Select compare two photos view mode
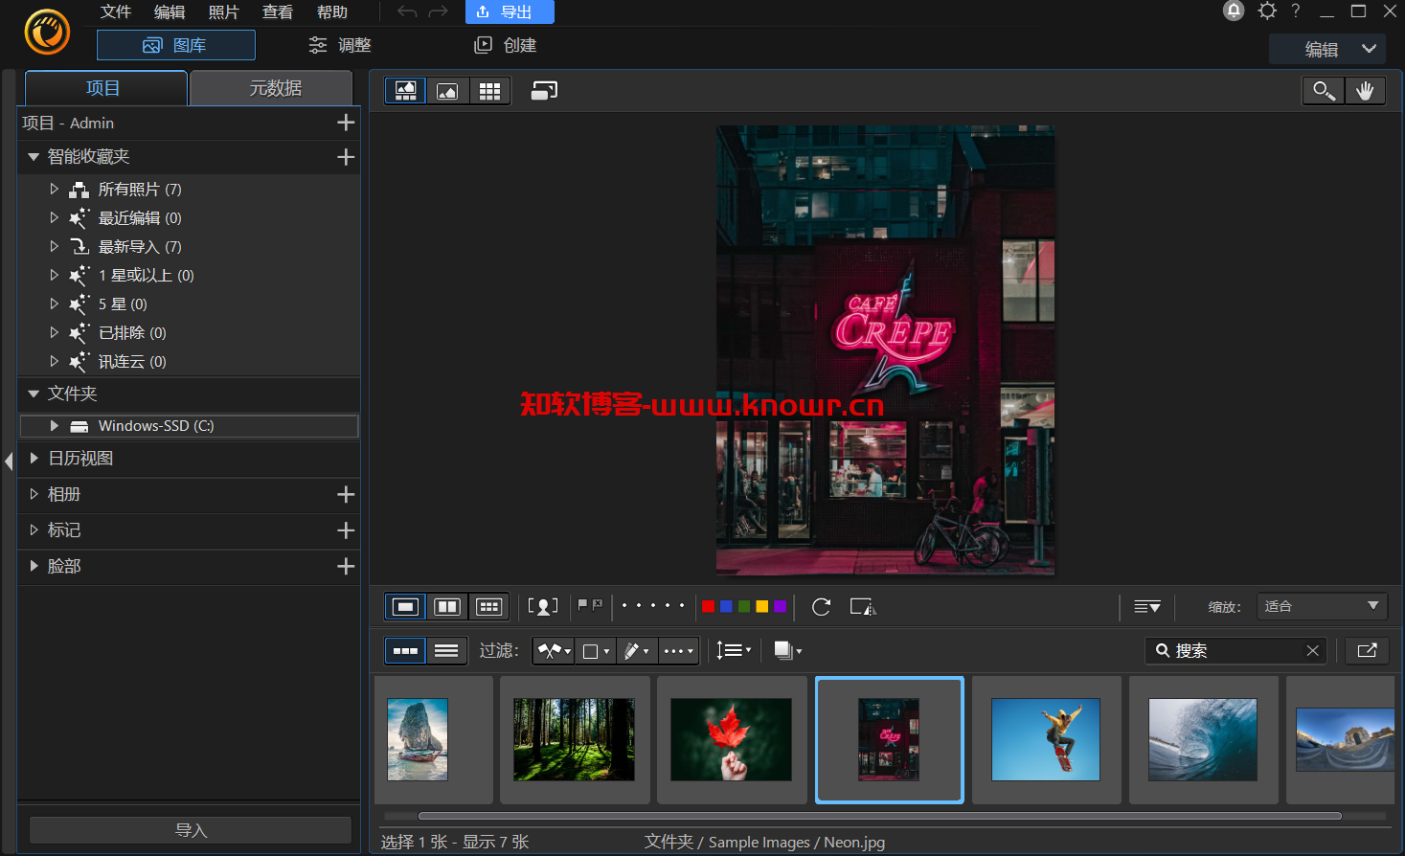Image resolution: width=1405 pixels, height=856 pixels. coord(447,607)
